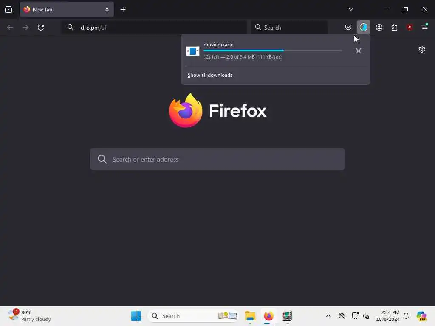Open the computer app icon right of Firefox on taskbar

287,316
